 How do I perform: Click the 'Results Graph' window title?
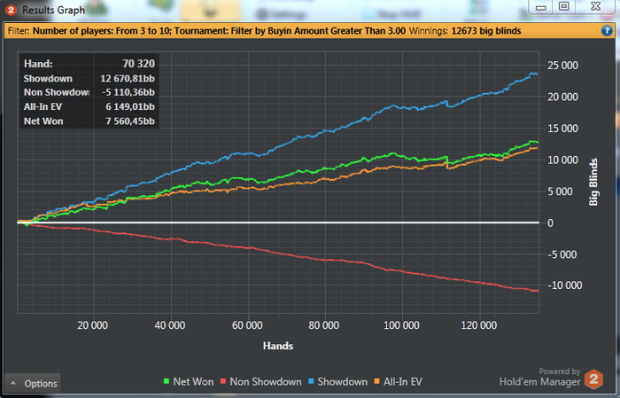pos(53,11)
